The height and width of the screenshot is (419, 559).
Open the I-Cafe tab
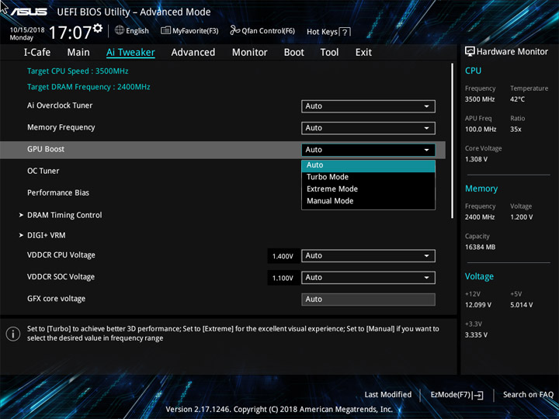tap(37, 53)
